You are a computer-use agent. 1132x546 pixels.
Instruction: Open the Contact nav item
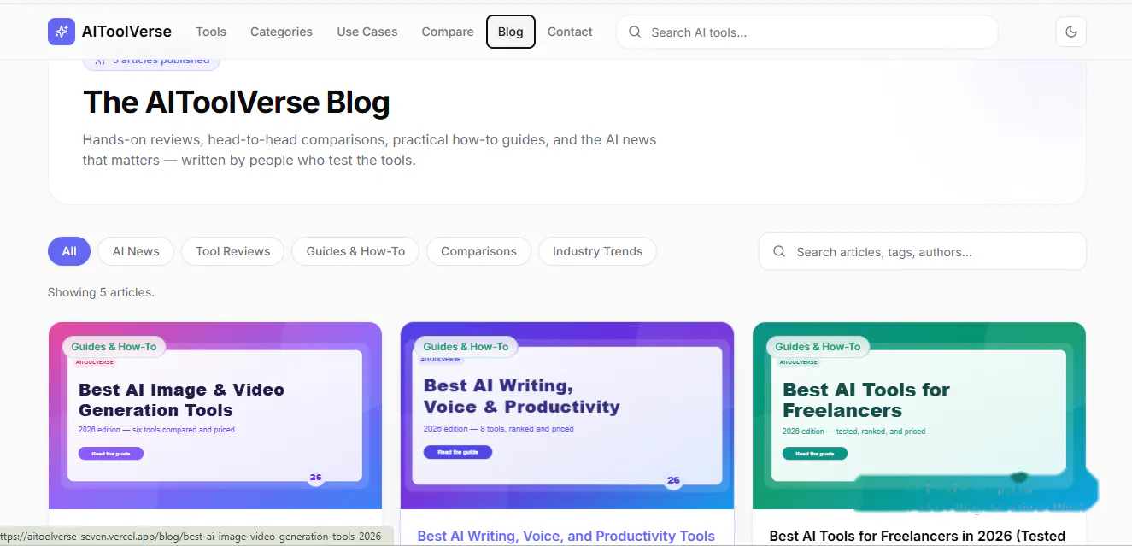tap(570, 32)
